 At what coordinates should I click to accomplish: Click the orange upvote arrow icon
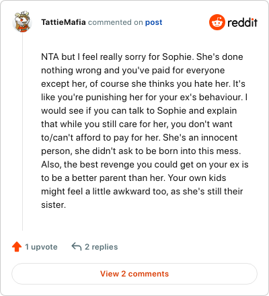17,247
